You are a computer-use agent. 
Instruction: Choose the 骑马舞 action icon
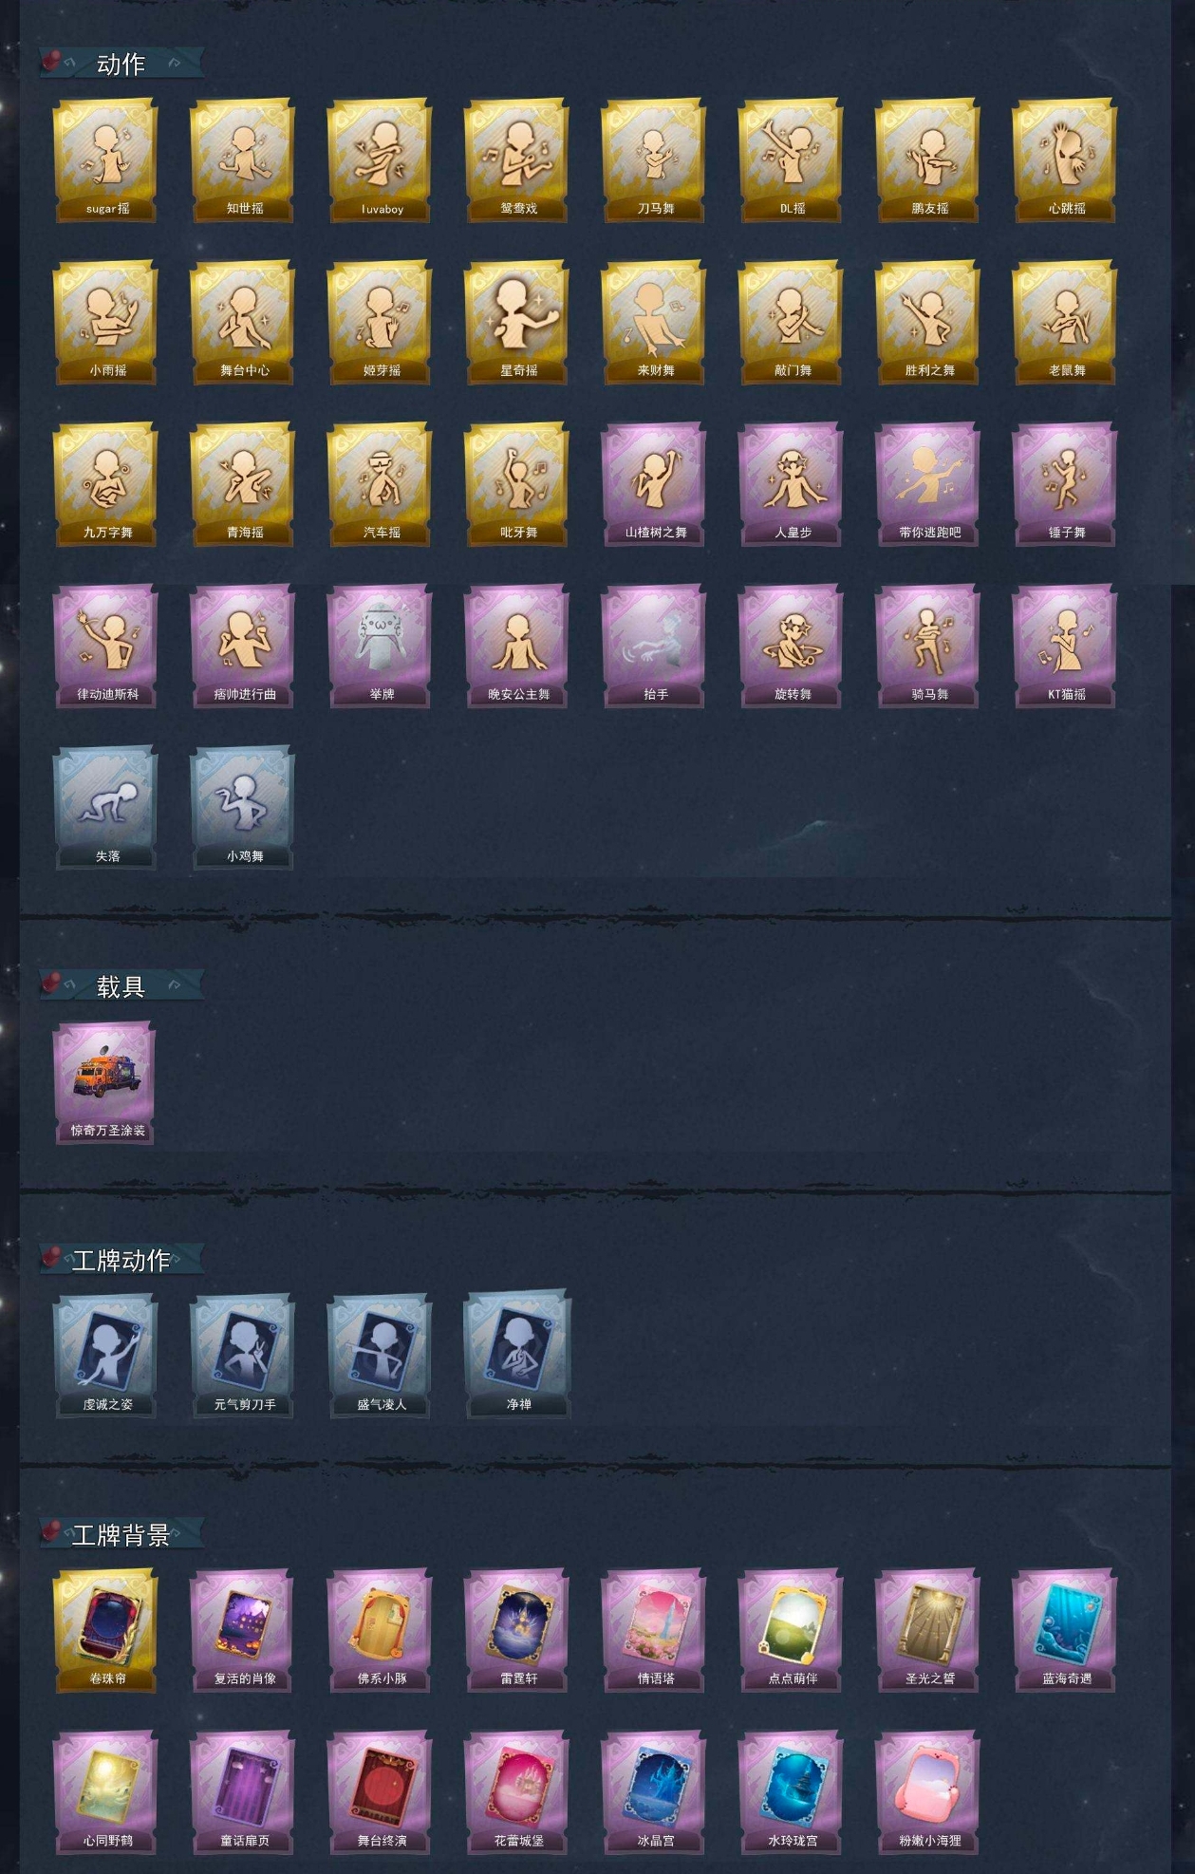pos(927,647)
